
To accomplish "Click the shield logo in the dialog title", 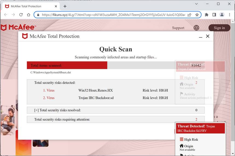I will [25, 36].
